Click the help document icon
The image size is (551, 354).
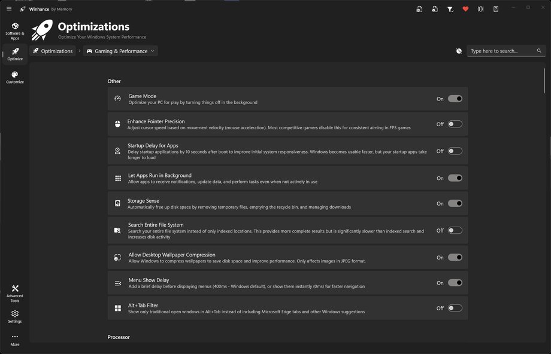click(496, 9)
